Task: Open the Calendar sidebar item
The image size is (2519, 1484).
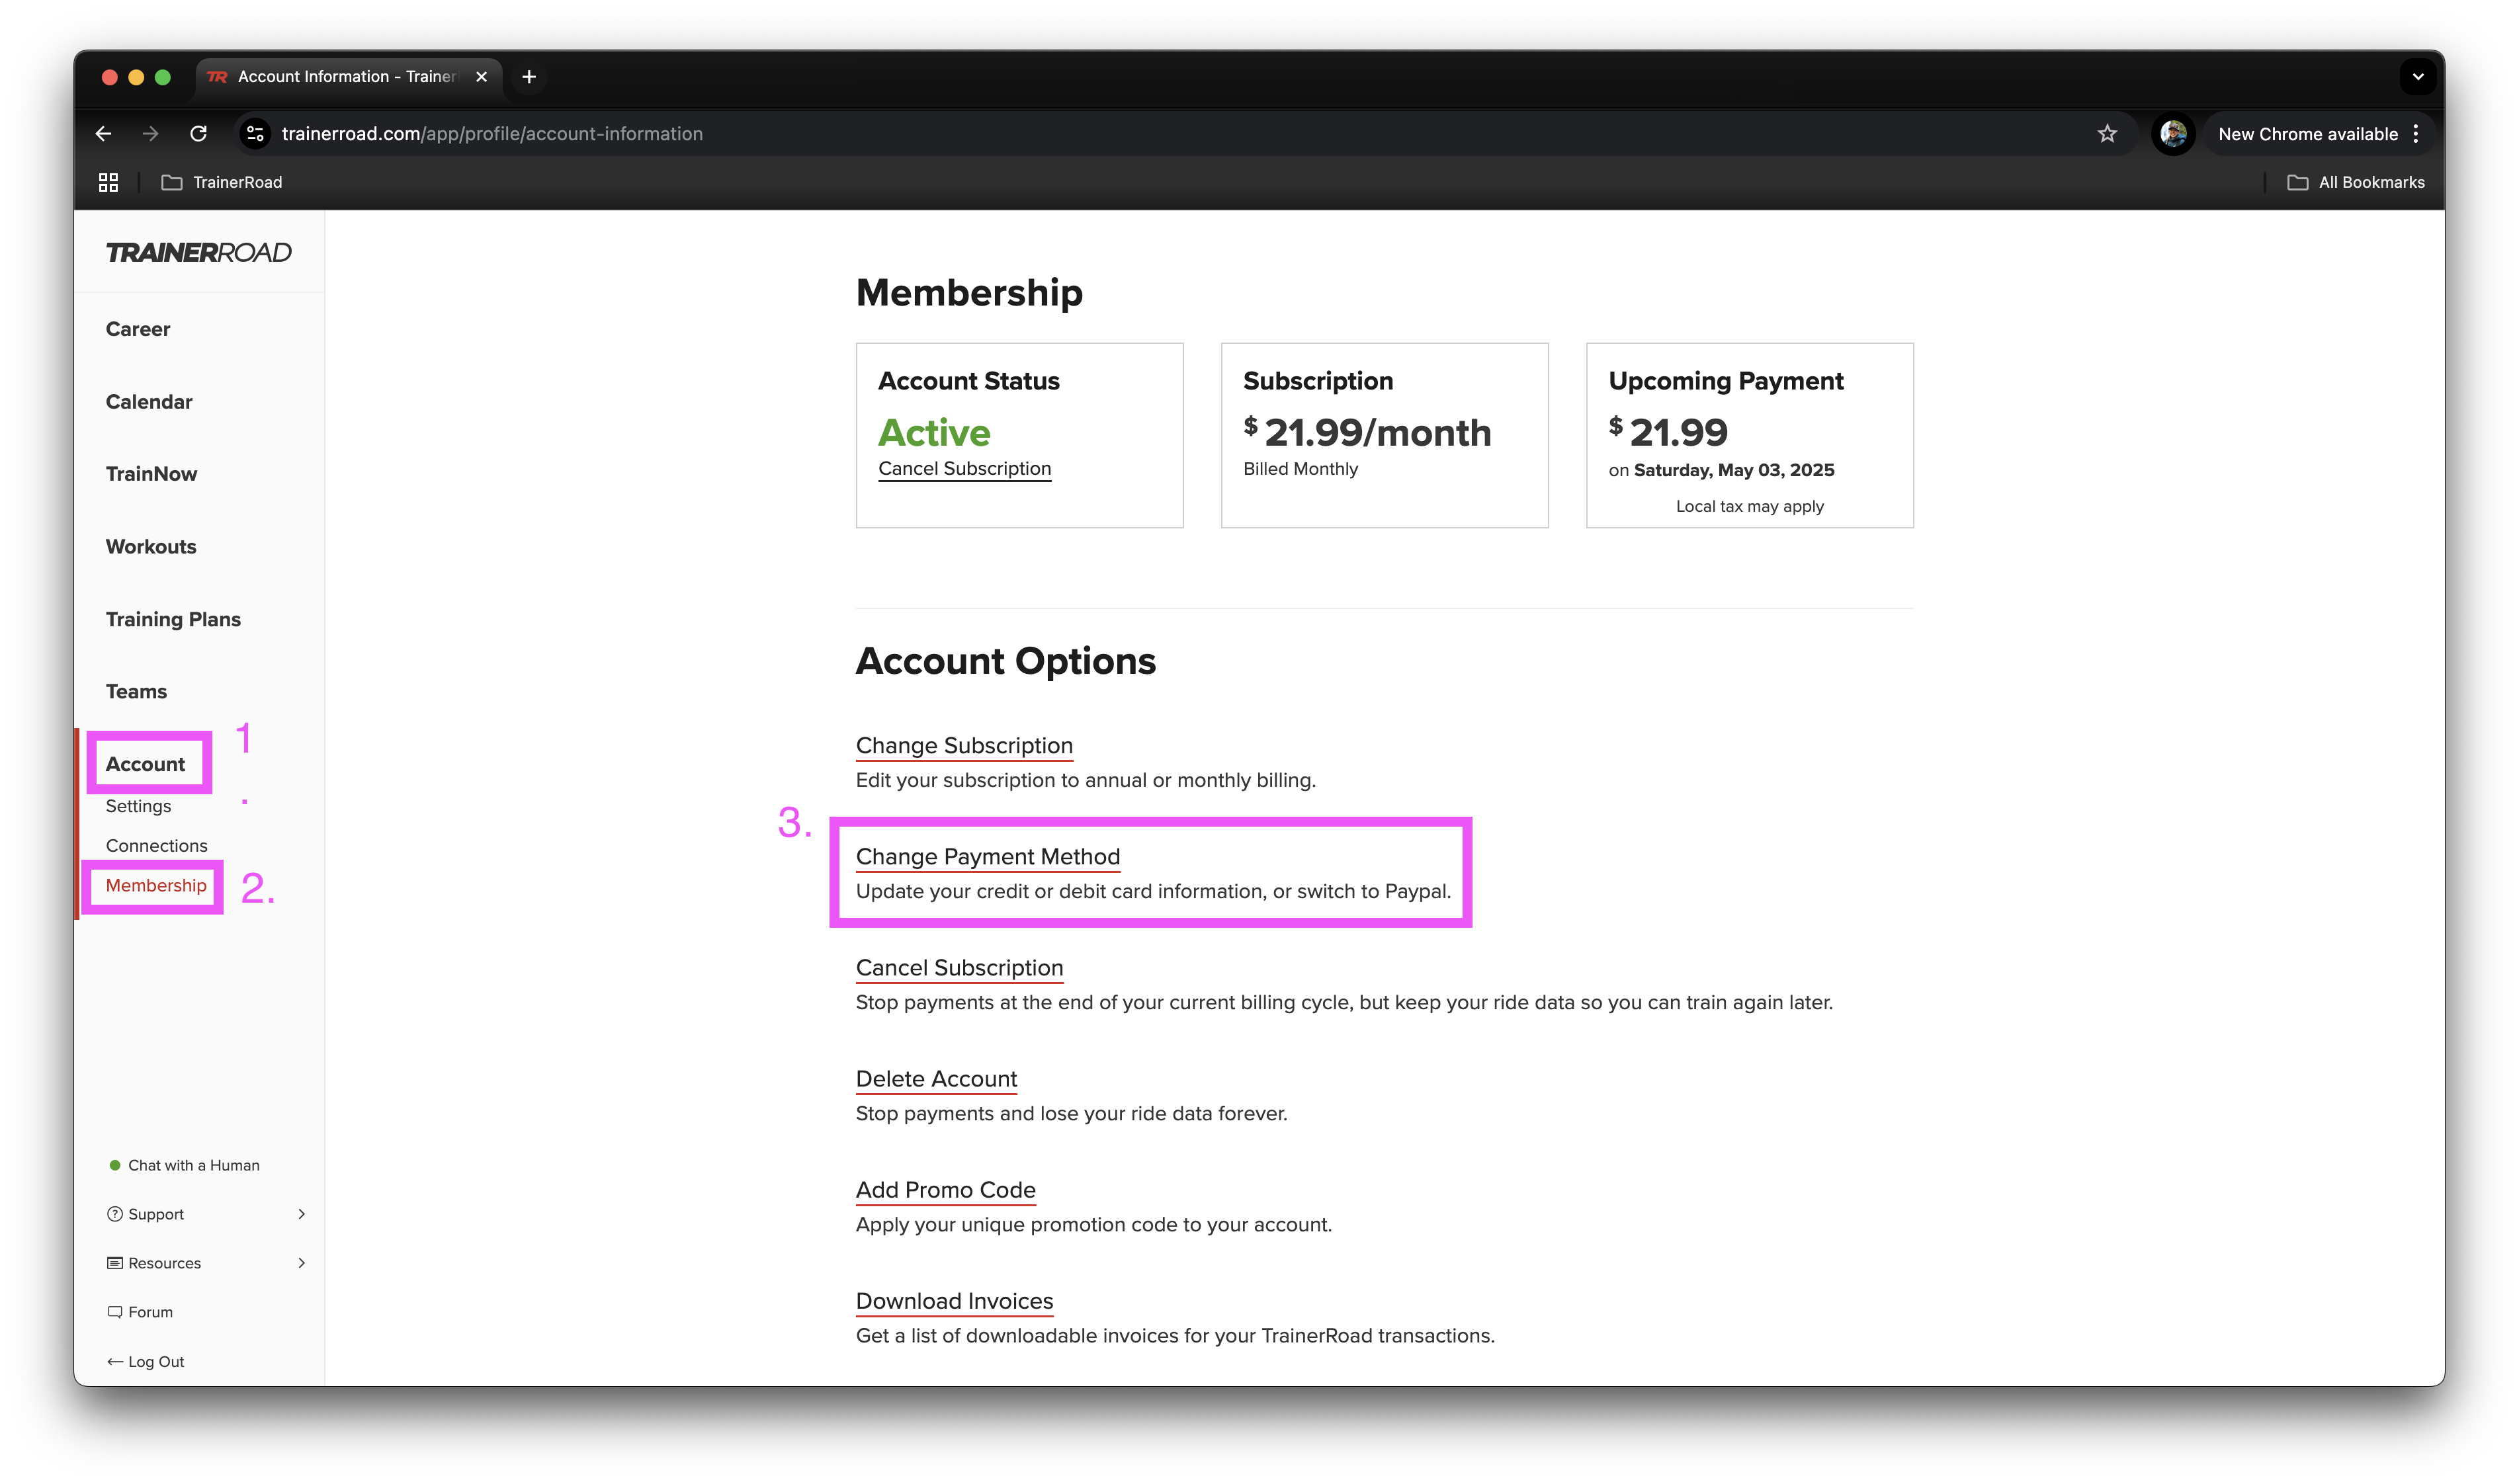Action: pyautogui.click(x=149, y=402)
